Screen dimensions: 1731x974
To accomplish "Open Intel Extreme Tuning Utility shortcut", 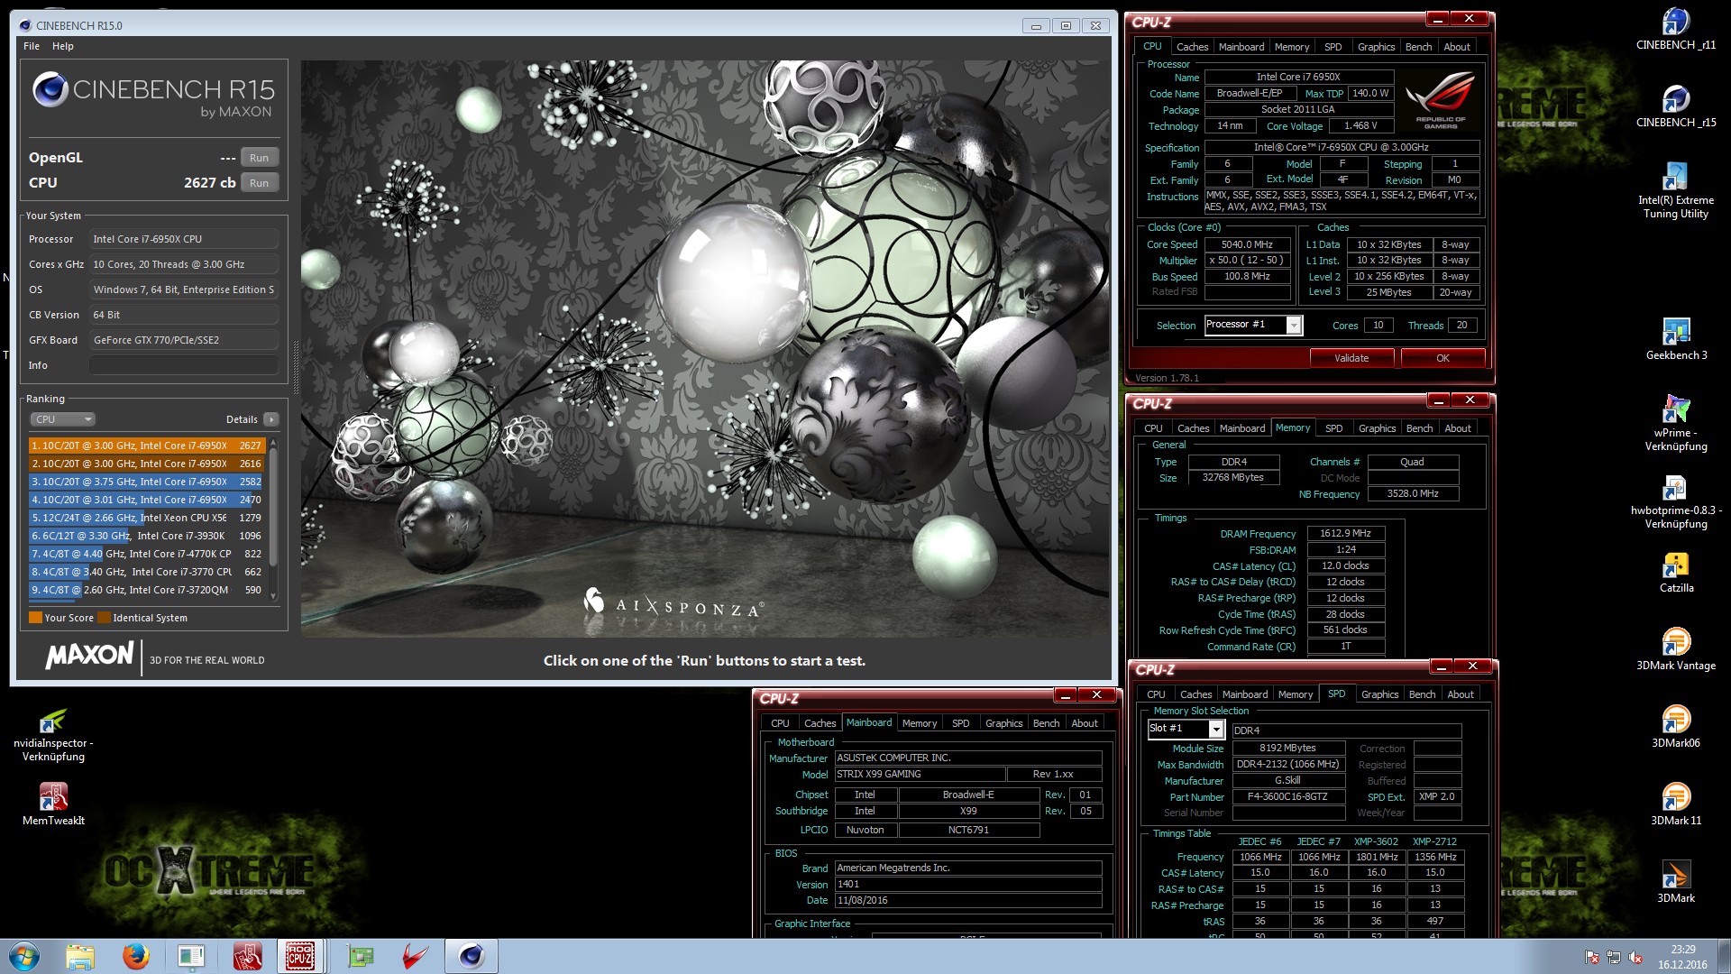I will click(x=1675, y=190).
